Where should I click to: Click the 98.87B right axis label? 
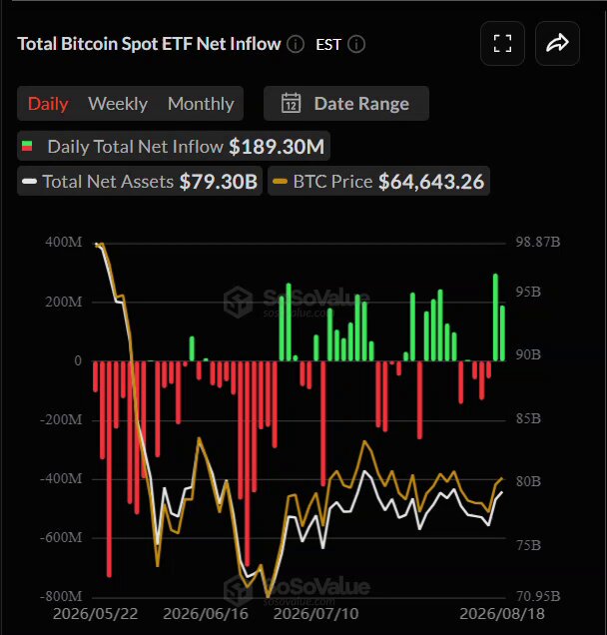[x=538, y=243]
